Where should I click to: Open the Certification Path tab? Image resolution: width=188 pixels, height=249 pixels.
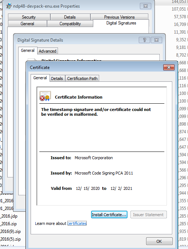[82, 78]
